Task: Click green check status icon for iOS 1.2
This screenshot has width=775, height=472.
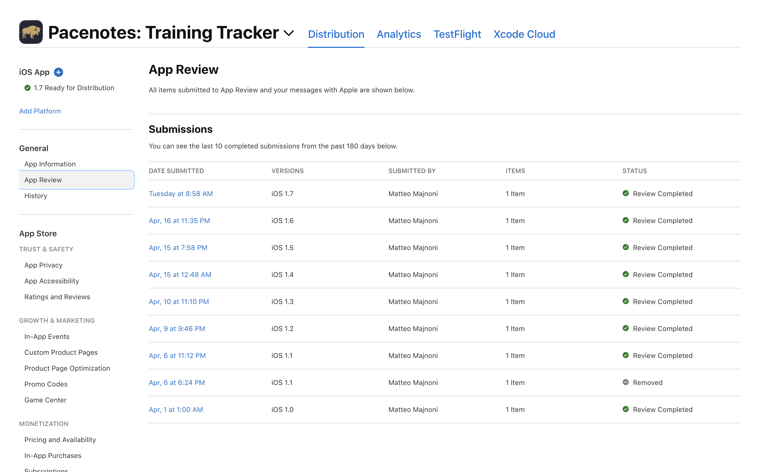Action: click(626, 328)
